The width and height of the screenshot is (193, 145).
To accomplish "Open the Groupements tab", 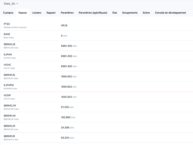I will pos(130,13).
